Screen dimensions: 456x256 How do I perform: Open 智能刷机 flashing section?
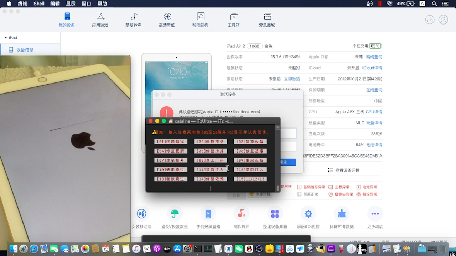(x=200, y=20)
